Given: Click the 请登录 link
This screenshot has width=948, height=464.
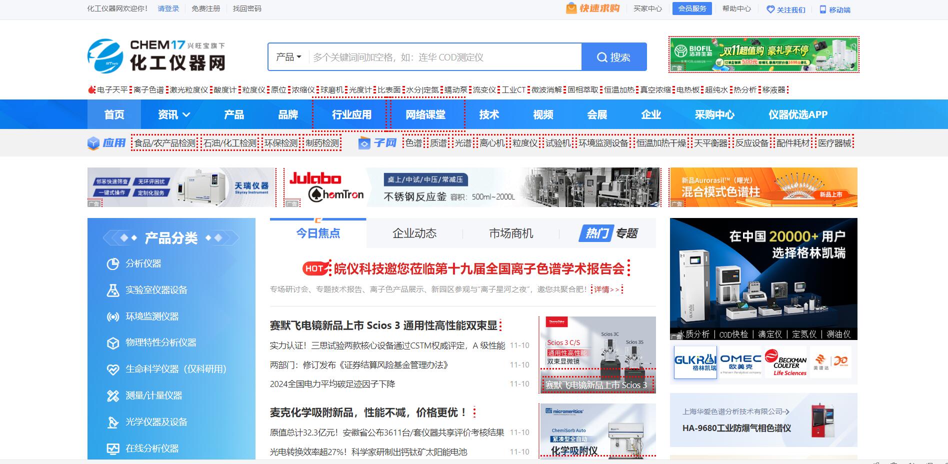Looking at the screenshot, I should [168, 8].
